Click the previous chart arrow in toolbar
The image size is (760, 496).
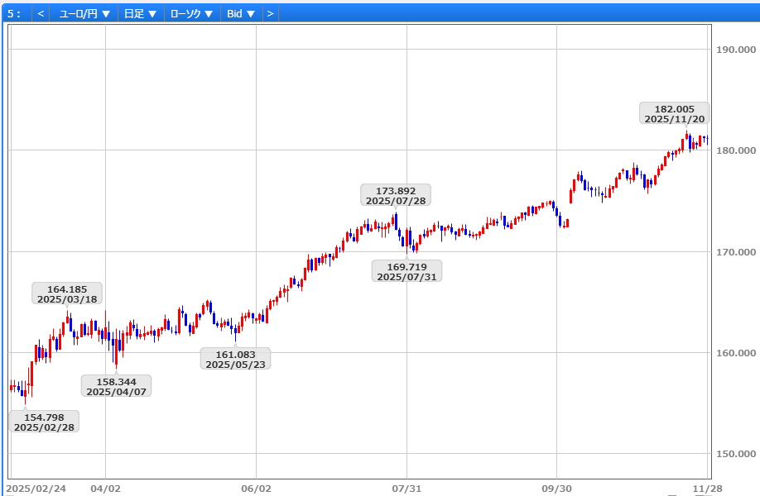click(x=41, y=13)
